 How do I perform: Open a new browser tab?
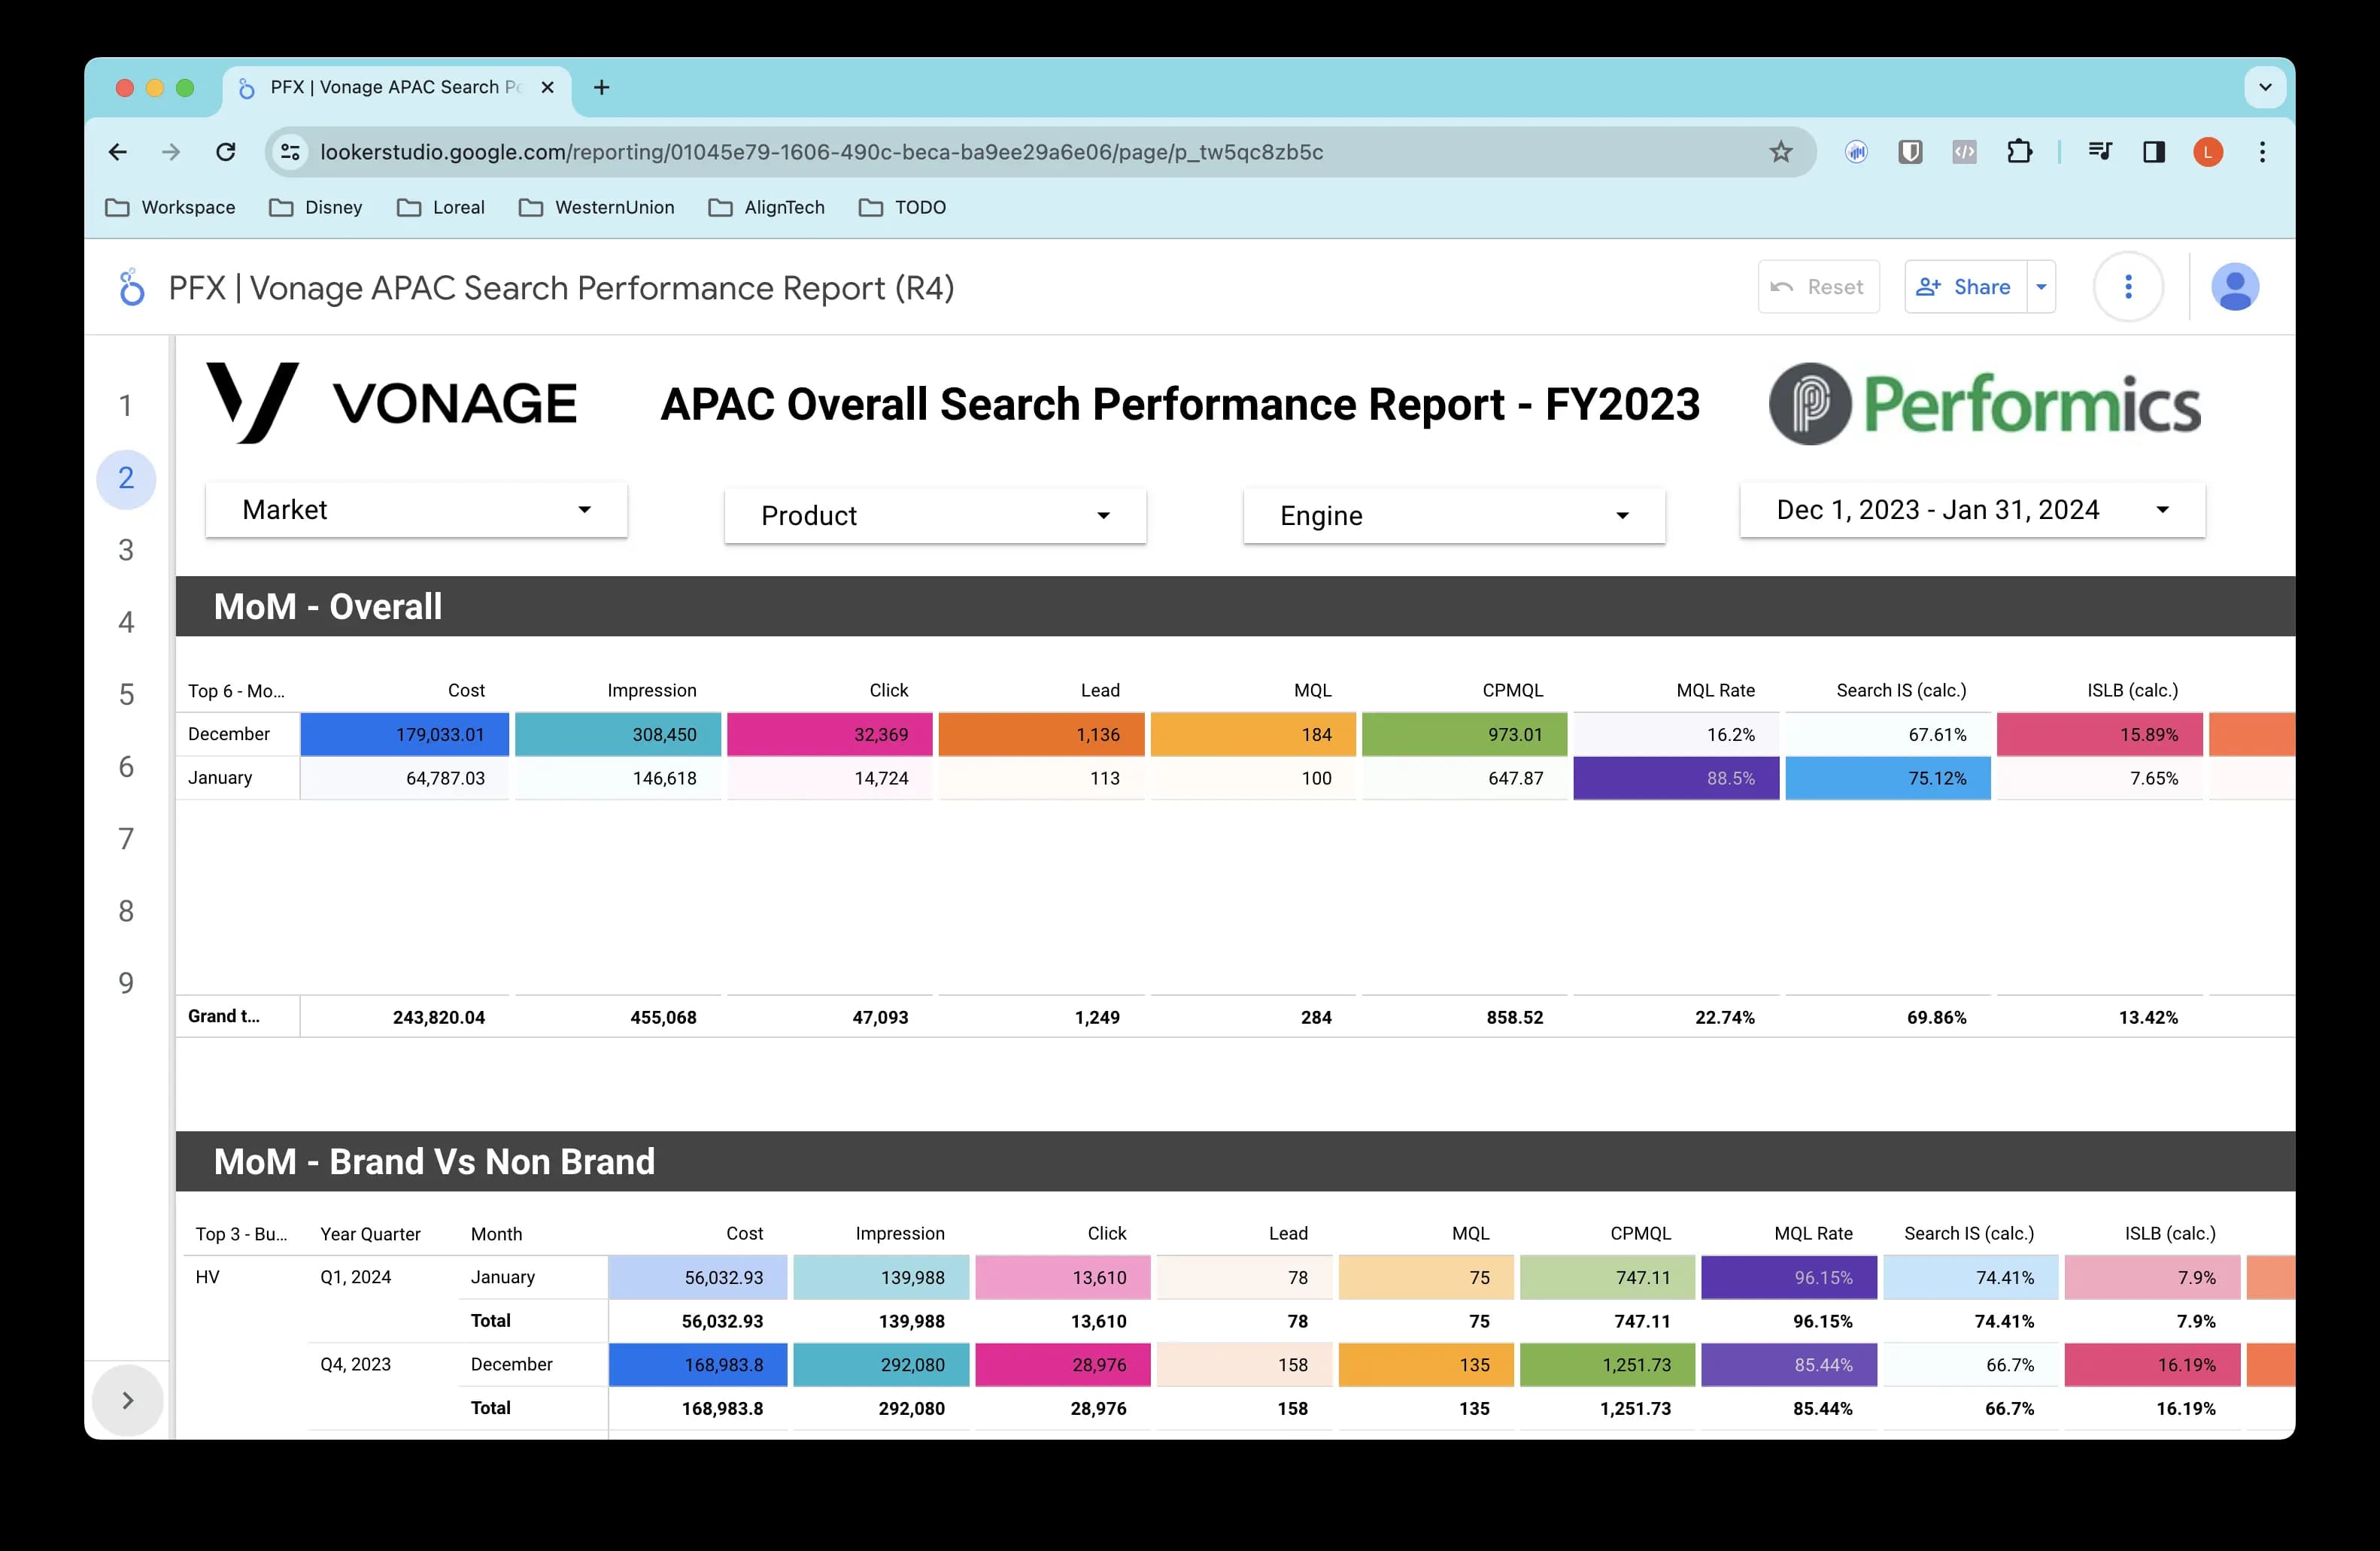point(601,88)
